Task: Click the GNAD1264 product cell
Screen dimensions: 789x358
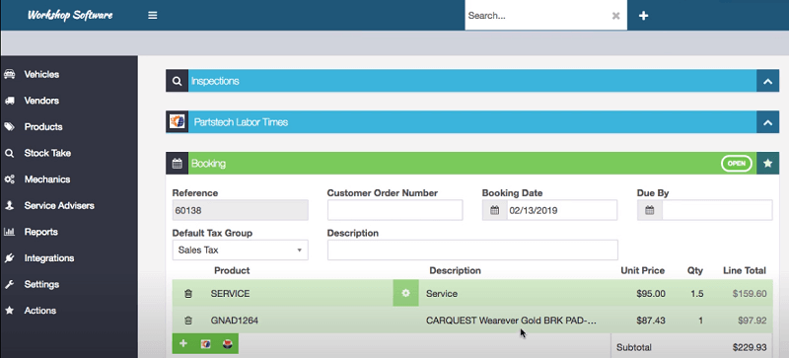Action: pyautogui.click(x=235, y=321)
